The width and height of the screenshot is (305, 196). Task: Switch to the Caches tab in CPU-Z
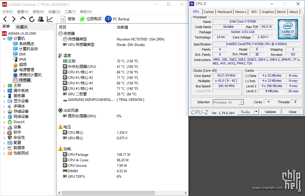click(209, 12)
